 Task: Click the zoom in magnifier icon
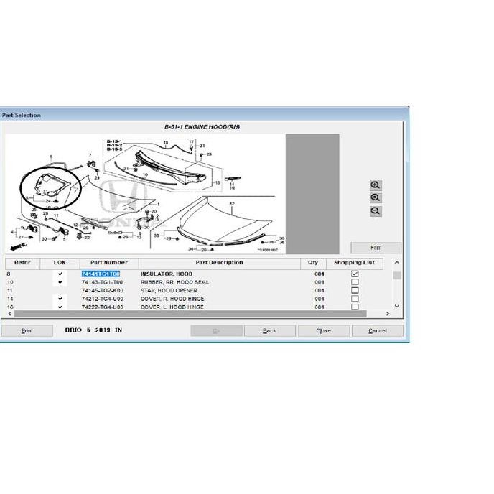click(375, 185)
